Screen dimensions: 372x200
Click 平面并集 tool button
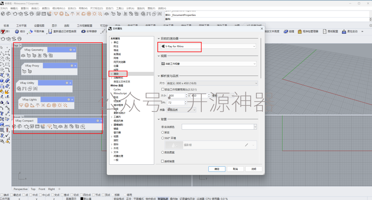pos(37,31)
